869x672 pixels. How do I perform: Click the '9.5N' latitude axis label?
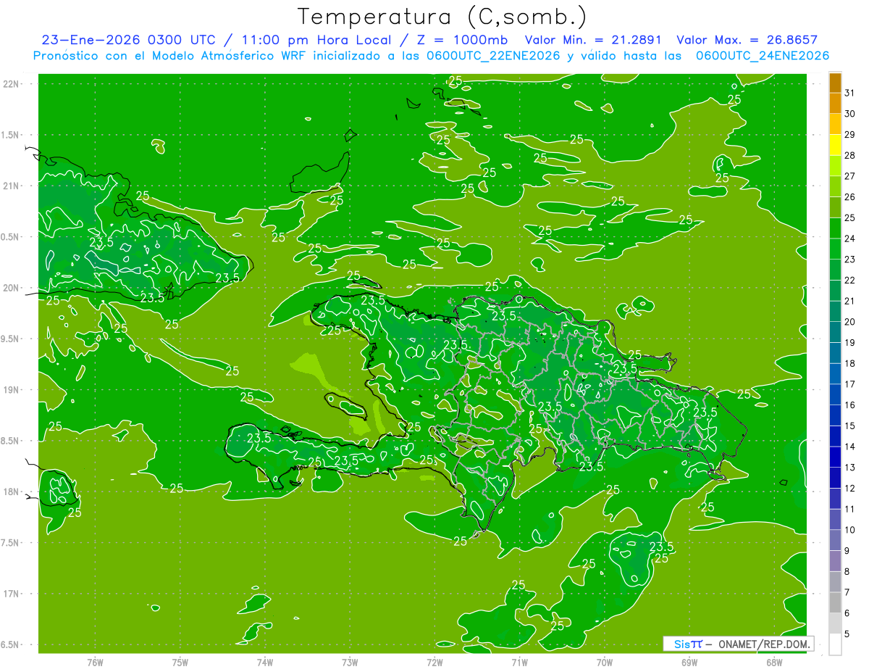click(x=10, y=339)
